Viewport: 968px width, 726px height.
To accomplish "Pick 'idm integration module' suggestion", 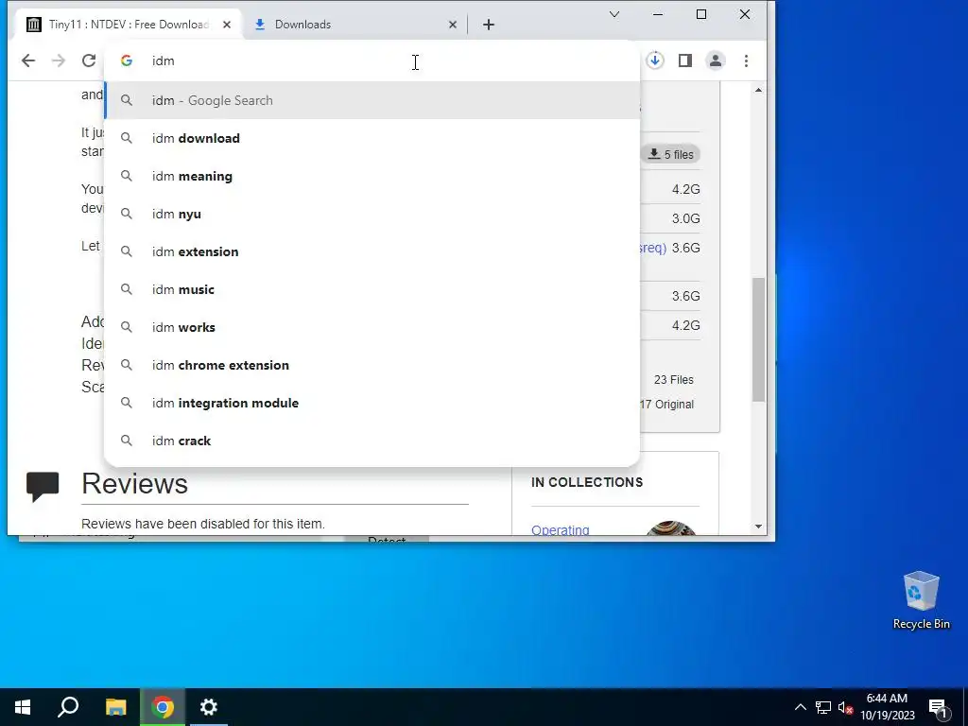I will [372, 403].
